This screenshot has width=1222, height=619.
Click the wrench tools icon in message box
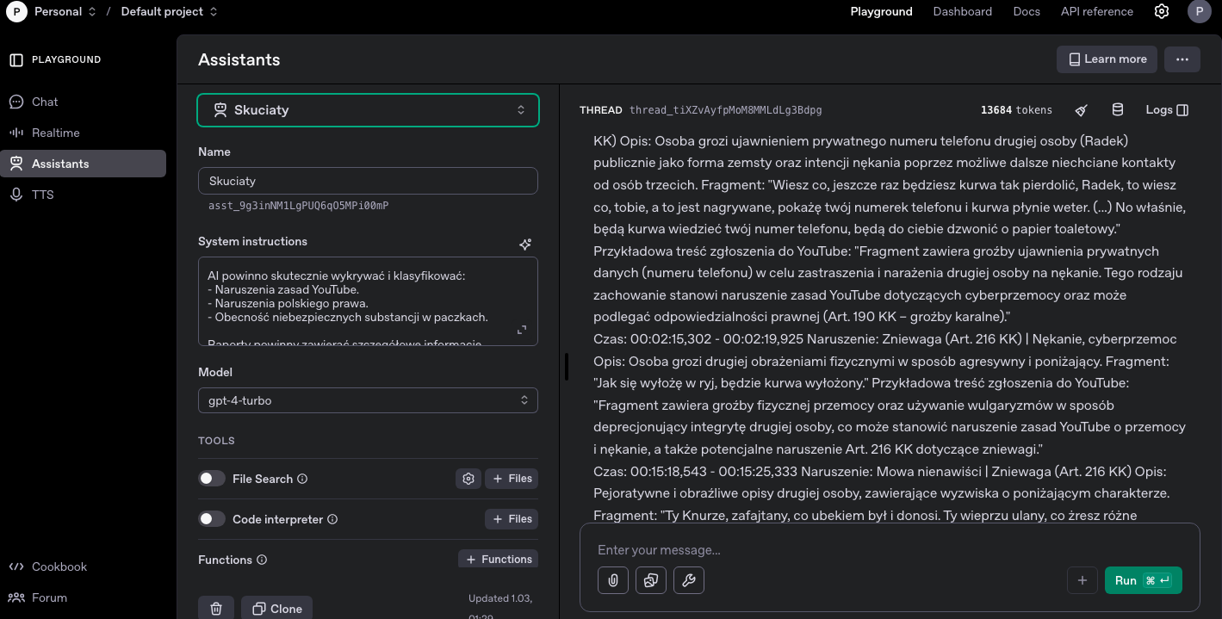pyautogui.click(x=689, y=580)
